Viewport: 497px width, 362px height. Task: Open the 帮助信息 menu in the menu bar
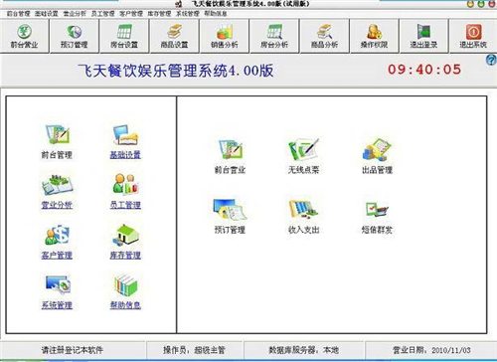(x=216, y=14)
